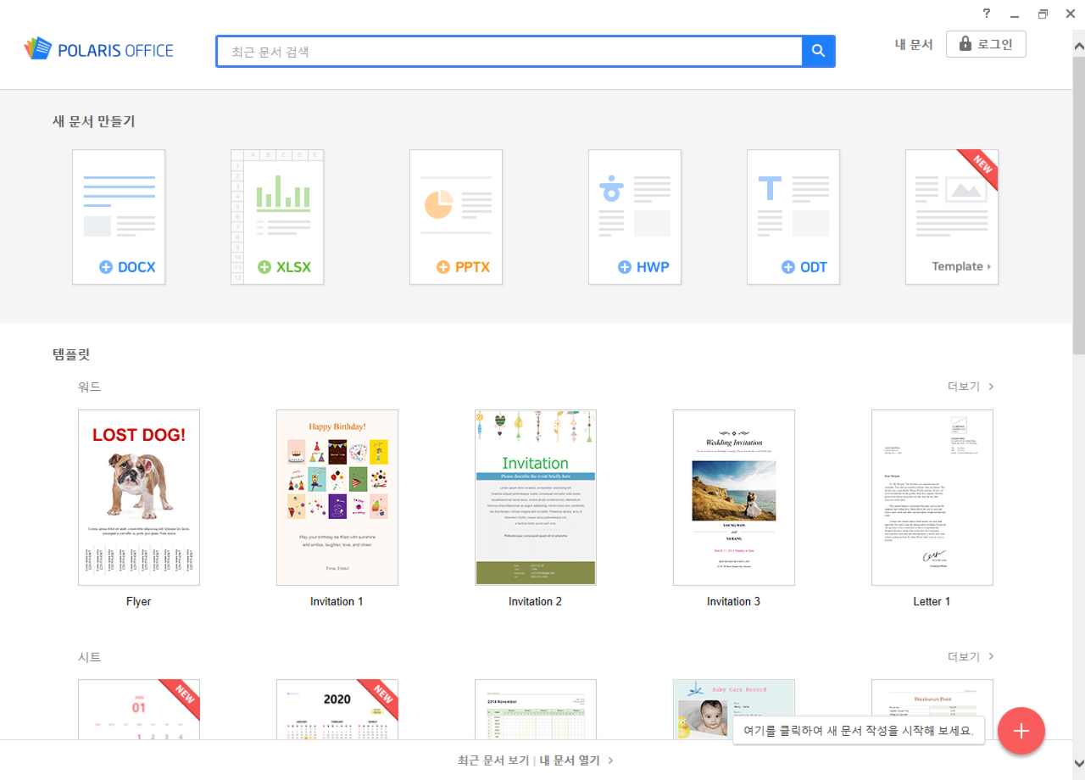
Task: Click 내 문서 열기 at bottom
Action: (570, 760)
